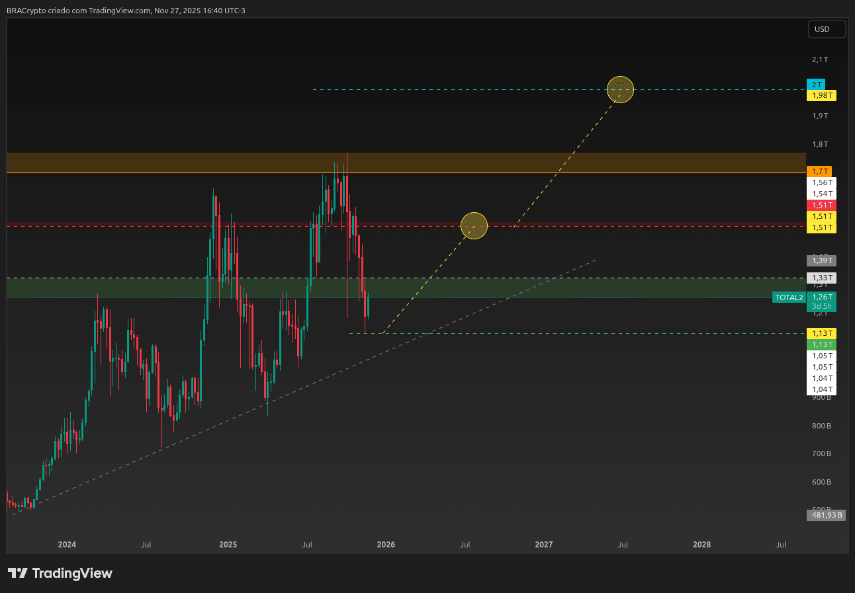Click the 600B price scale mark
Viewport: 855px width, 593px height.
coord(821,482)
